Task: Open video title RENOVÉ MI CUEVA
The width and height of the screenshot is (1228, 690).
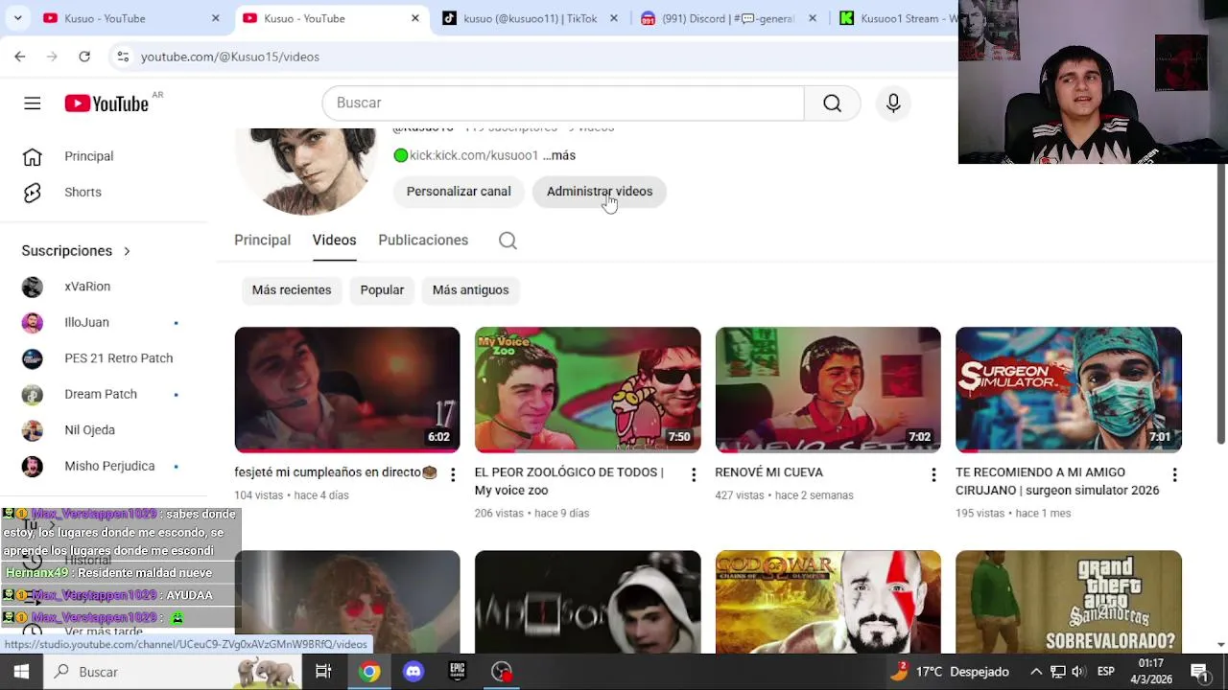Action: pyautogui.click(x=768, y=472)
